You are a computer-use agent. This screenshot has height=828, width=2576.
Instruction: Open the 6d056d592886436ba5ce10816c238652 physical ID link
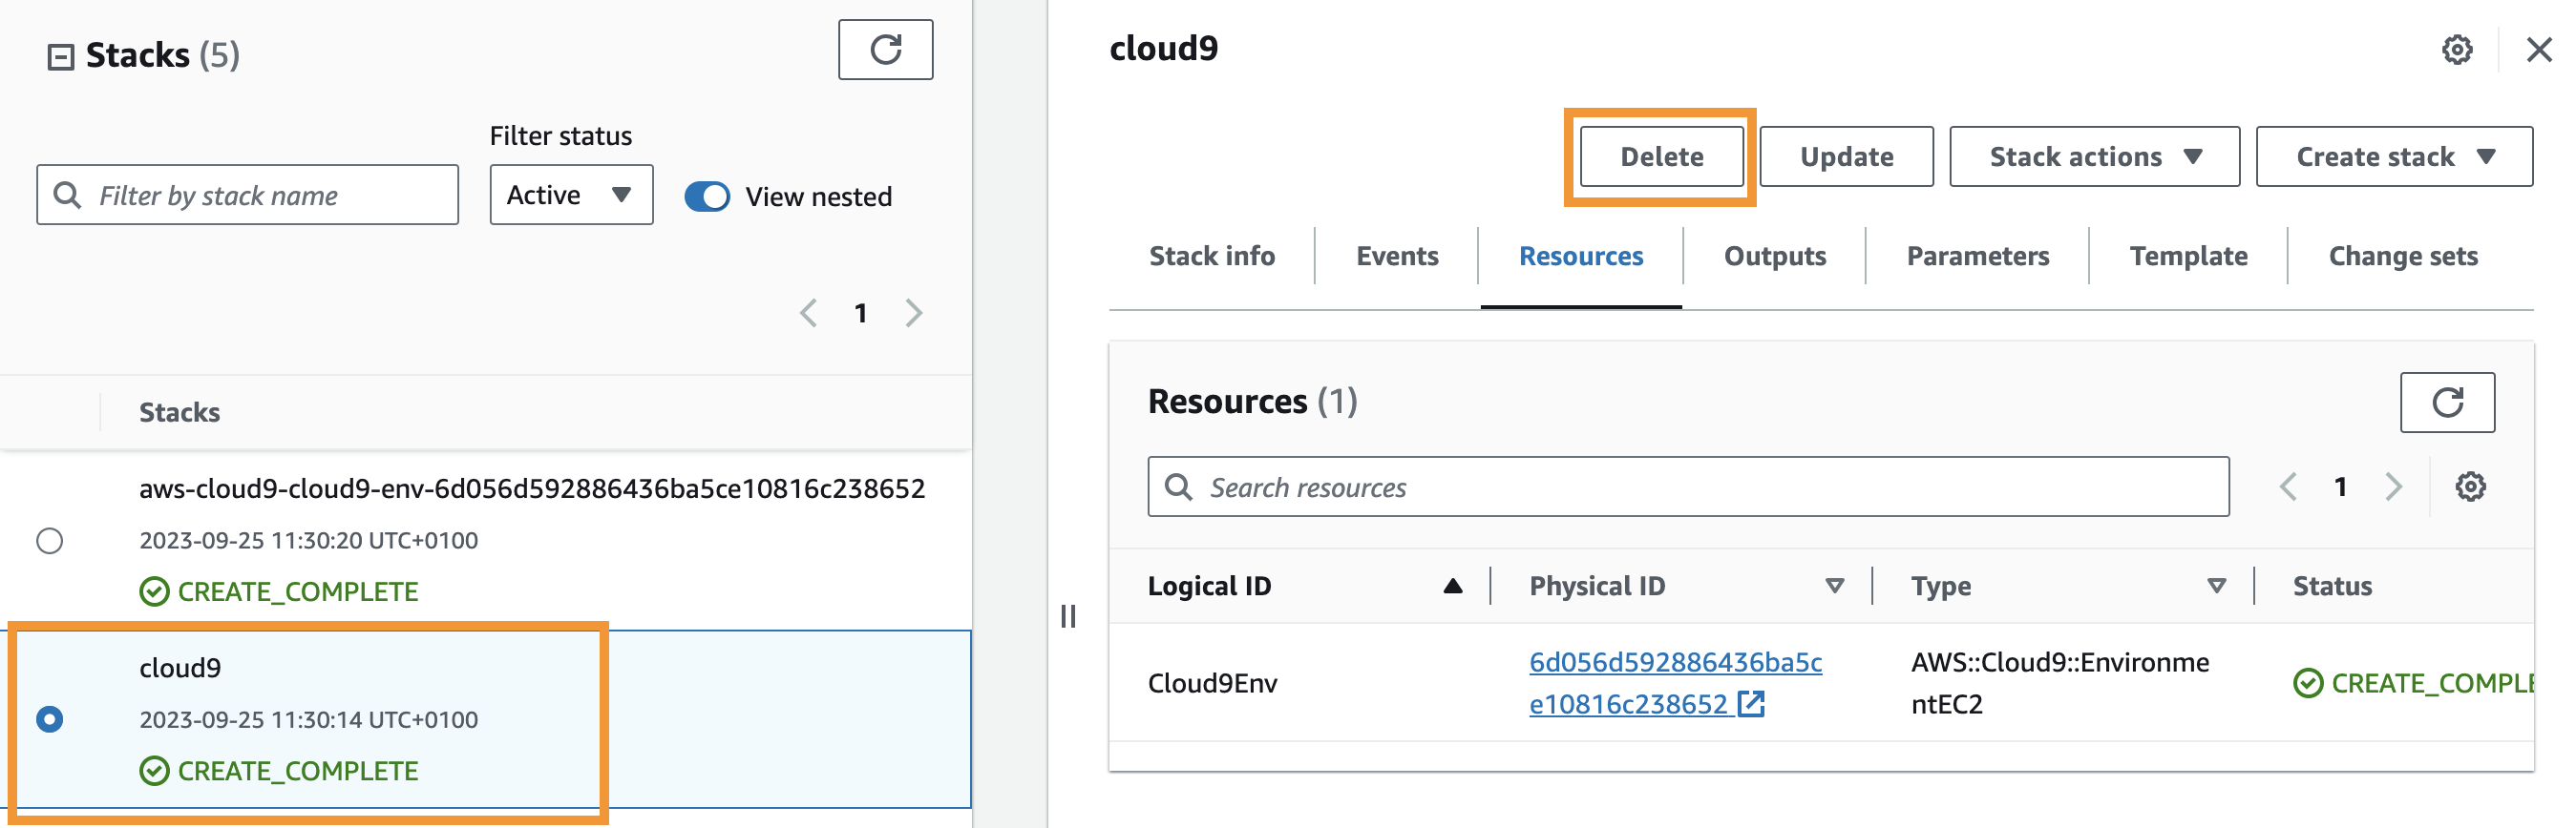(1675, 683)
